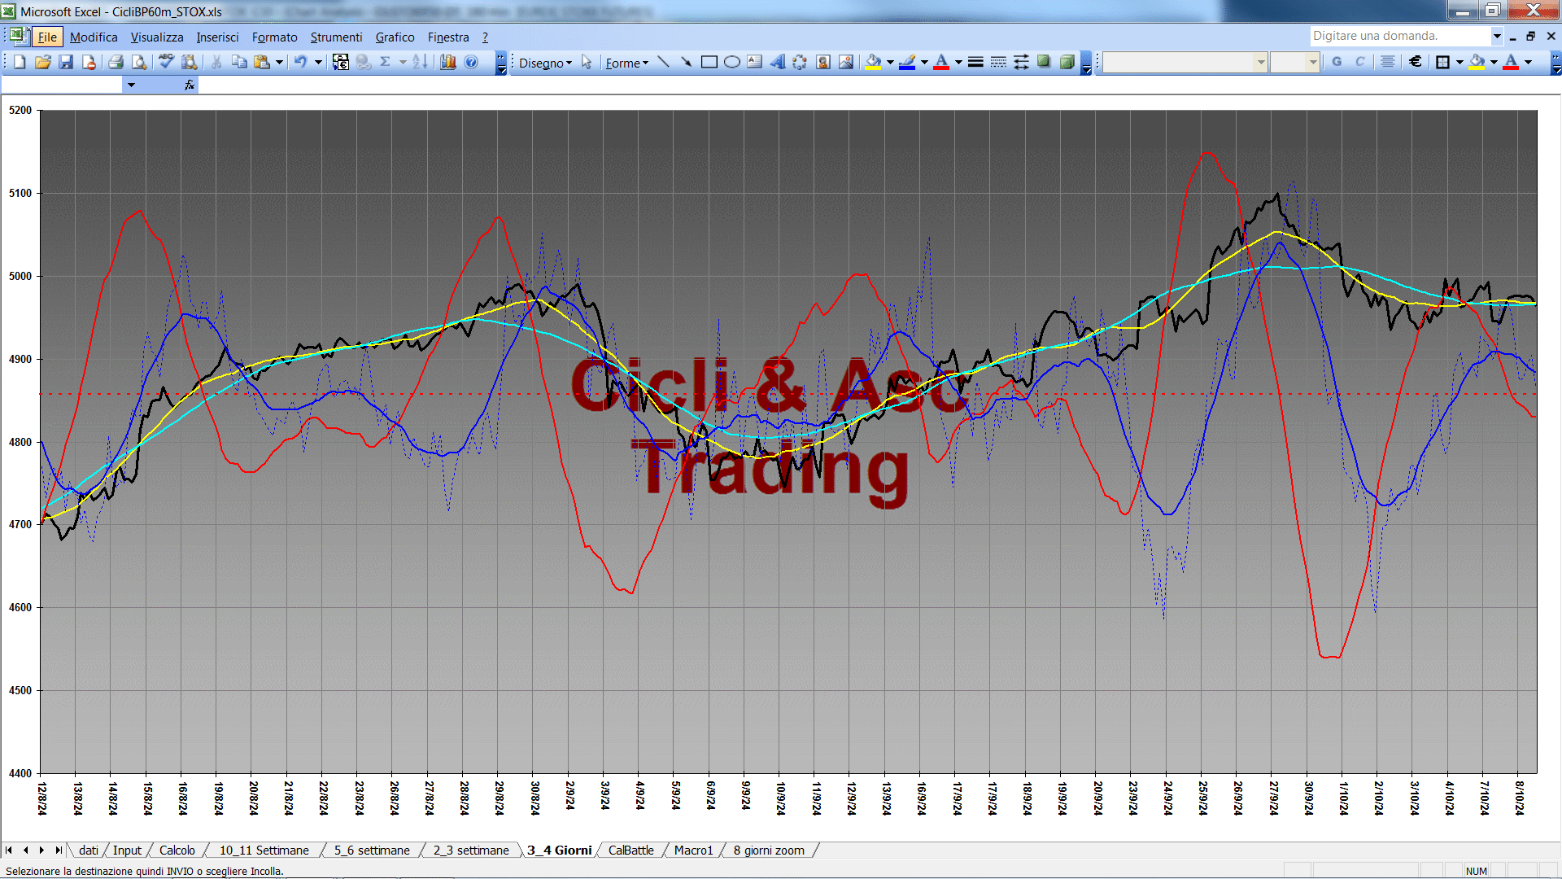Screen dimensions: 1562x879
Task: Choose the Select Objects arrow pointer
Action: point(587,63)
